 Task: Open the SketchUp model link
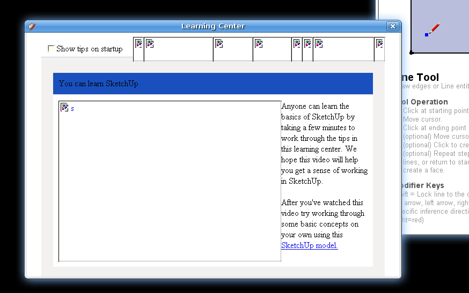[x=309, y=245]
